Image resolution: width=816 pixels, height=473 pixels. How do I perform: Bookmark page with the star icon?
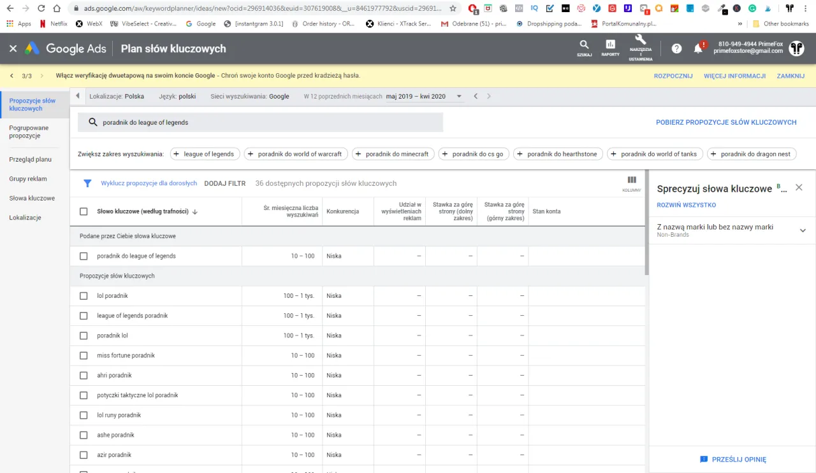(453, 9)
